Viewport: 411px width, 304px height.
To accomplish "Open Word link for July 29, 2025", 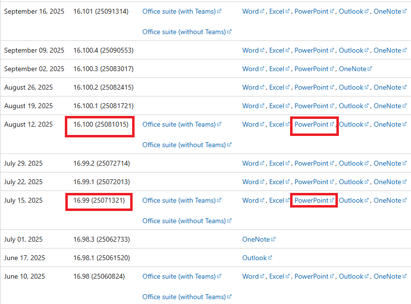I will click(x=253, y=163).
